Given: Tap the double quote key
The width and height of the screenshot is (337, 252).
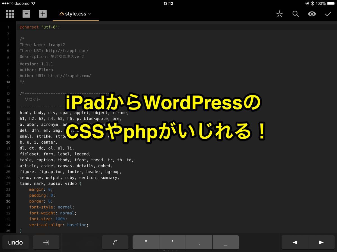Looking at the screenshot, I should point(146,242).
